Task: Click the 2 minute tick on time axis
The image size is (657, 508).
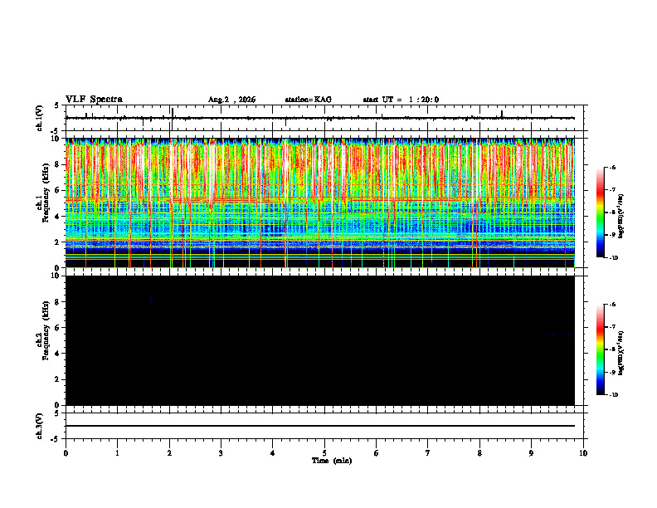Action: [x=169, y=453]
